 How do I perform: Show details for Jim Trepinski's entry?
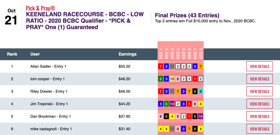pyautogui.click(x=259, y=104)
